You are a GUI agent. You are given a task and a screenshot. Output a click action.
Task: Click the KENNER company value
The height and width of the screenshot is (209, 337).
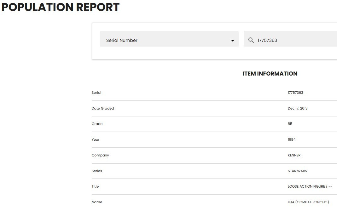(294, 155)
